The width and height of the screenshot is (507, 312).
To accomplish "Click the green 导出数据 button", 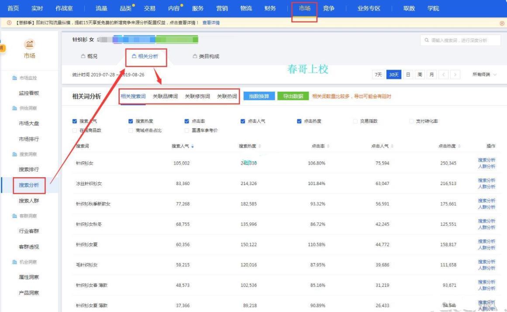I will coord(293,96).
